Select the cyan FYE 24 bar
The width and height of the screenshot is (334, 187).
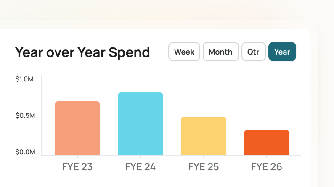click(140, 124)
